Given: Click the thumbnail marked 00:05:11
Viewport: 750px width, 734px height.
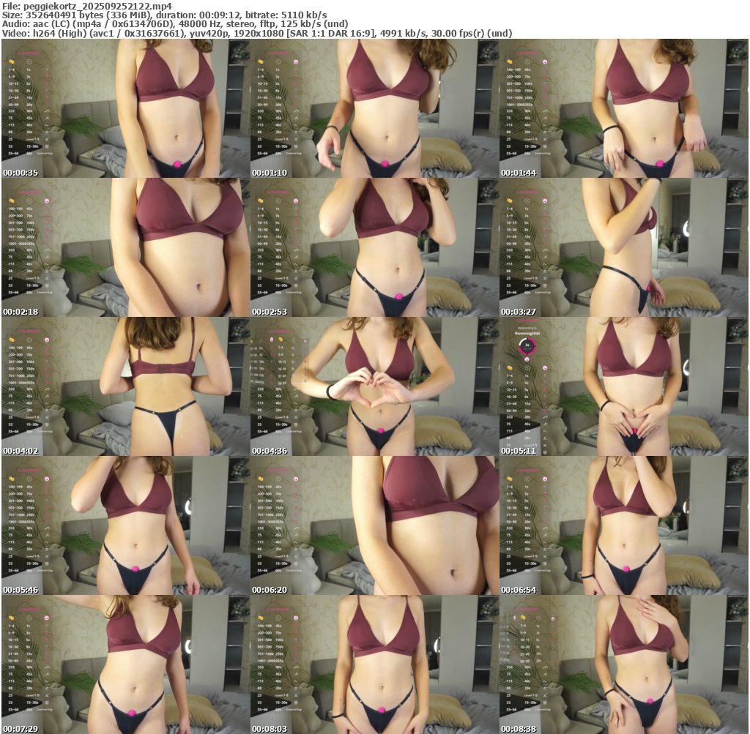Looking at the screenshot, I should point(623,386).
